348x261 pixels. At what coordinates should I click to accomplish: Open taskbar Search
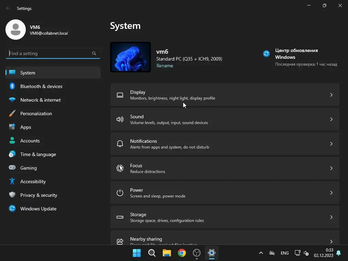[x=152, y=253]
